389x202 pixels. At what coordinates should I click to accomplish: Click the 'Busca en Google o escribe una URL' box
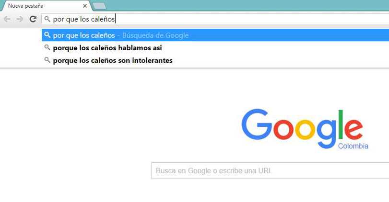click(x=271, y=170)
